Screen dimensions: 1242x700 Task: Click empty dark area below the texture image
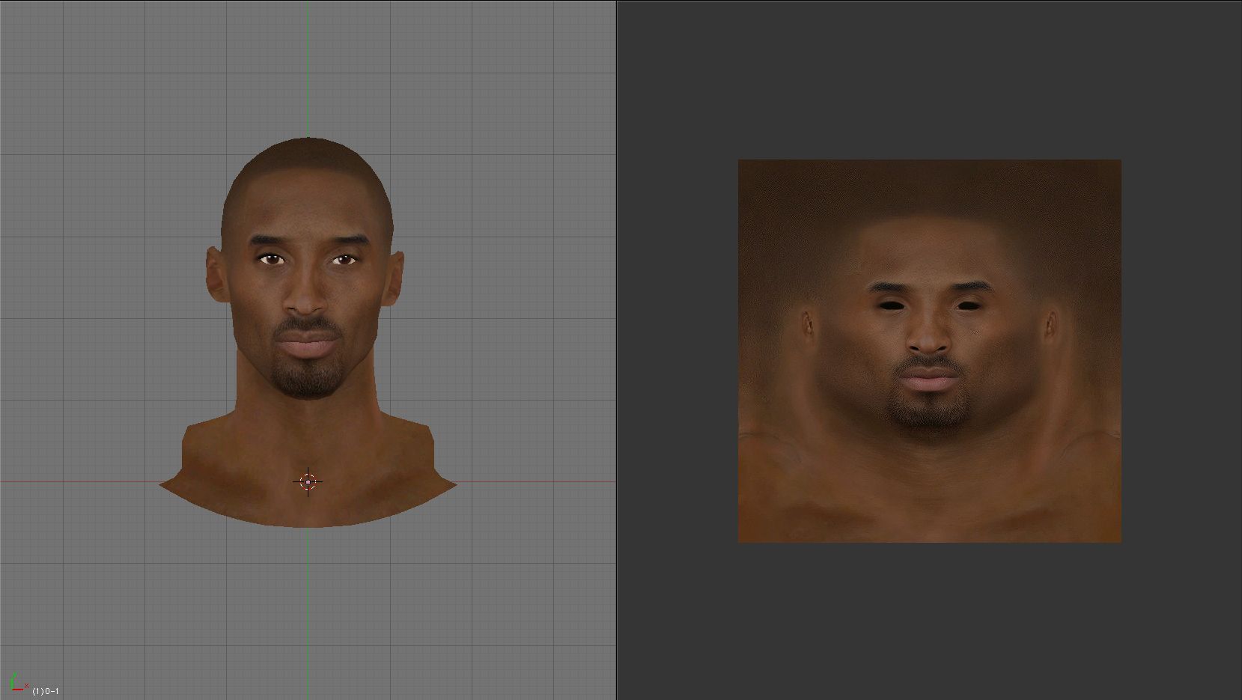point(929,621)
